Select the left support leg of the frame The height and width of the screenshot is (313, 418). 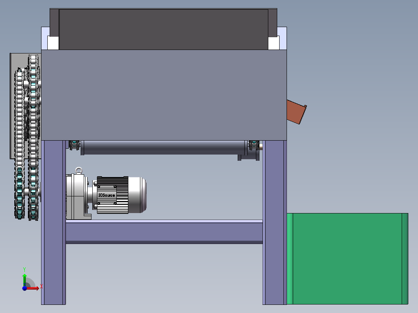pyautogui.click(x=54, y=222)
